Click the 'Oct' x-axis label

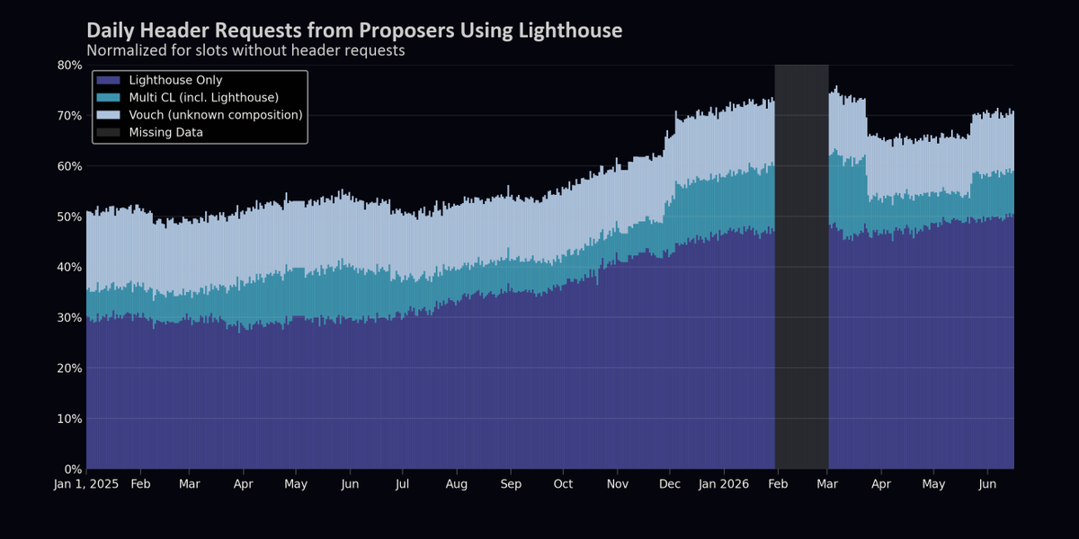[563, 484]
